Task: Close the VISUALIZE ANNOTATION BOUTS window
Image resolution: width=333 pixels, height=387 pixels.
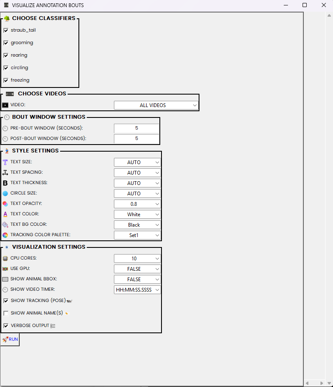Action: (x=323, y=5)
